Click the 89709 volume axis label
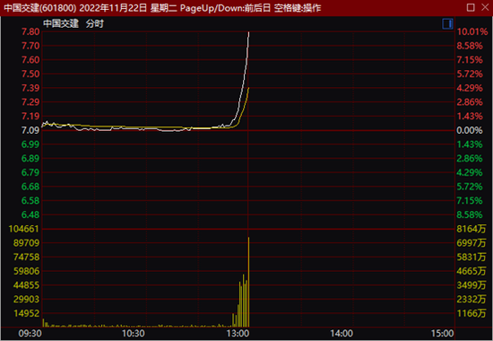 click(x=26, y=243)
